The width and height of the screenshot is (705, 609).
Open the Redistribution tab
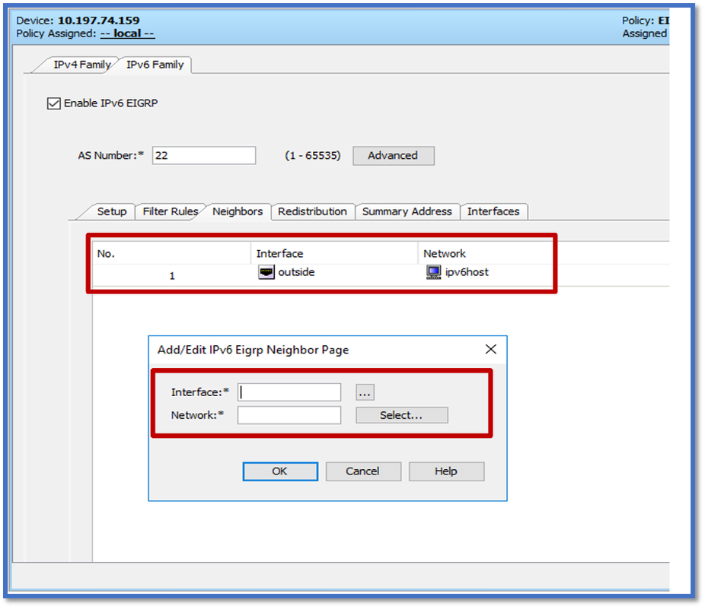pos(312,211)
